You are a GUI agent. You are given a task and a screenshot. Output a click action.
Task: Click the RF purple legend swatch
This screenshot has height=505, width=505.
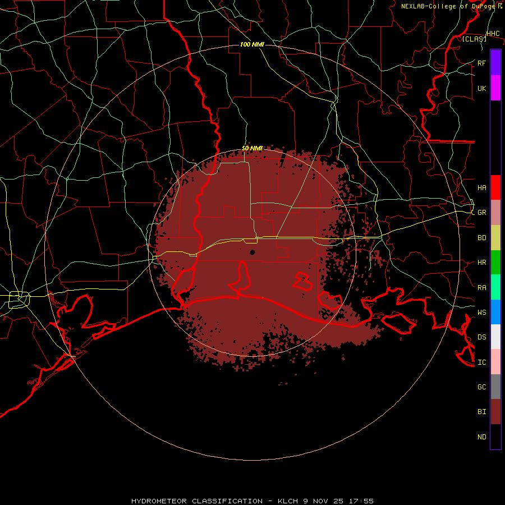(495, 63)
